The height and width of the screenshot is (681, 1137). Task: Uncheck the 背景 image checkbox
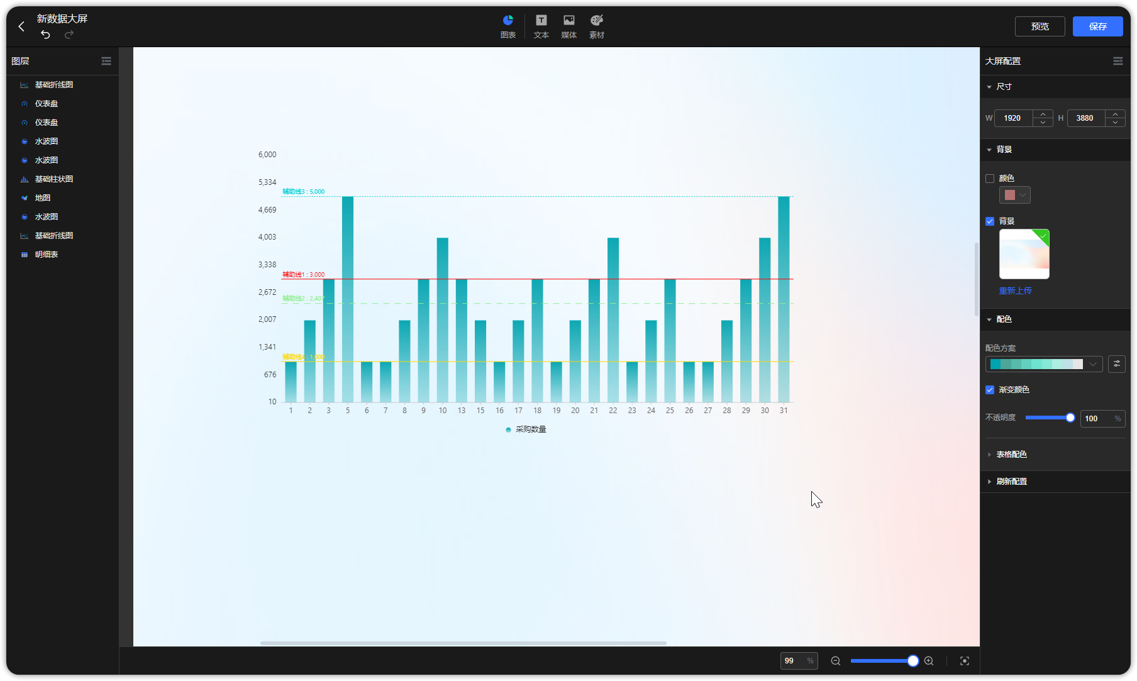click(x=990, y=221)
